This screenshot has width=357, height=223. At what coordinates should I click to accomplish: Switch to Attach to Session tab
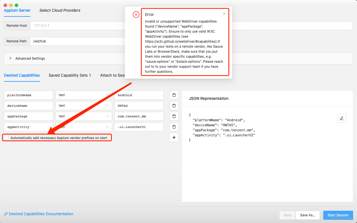coord(113,75)
